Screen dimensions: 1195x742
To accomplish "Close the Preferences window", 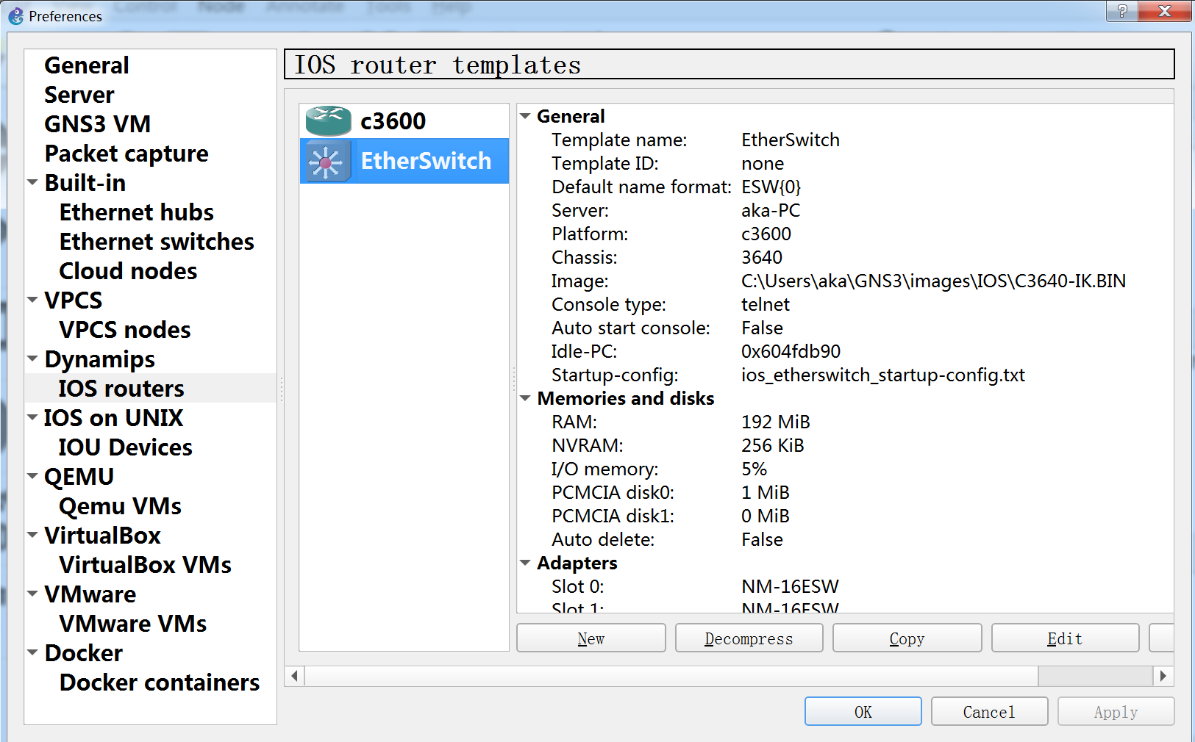I will pos(1164,10).
